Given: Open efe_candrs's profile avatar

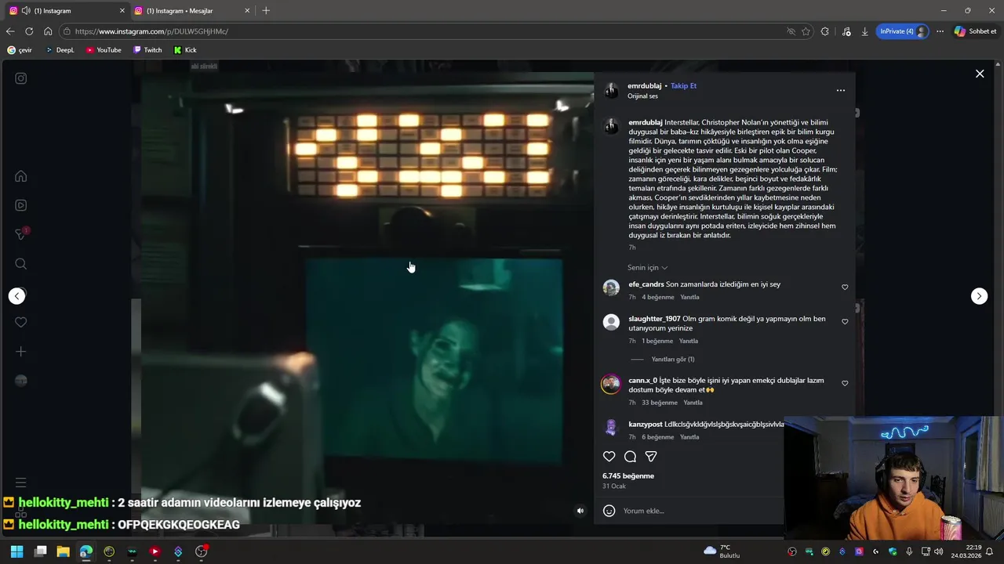Looking at the screenshot, I should point(611,287).
